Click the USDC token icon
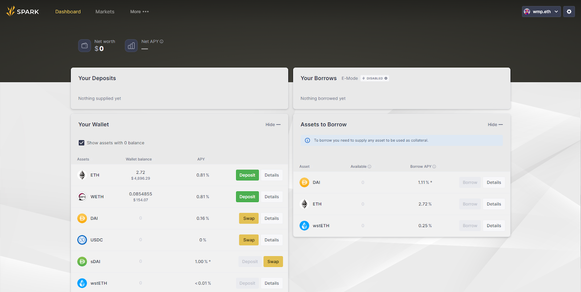Viewport: 581px width, 292px height. click(x=82, y=240)
